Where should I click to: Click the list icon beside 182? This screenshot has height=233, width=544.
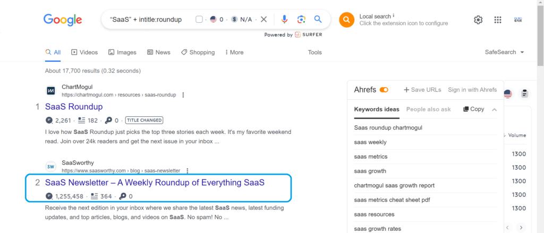[x=81, y=120]
